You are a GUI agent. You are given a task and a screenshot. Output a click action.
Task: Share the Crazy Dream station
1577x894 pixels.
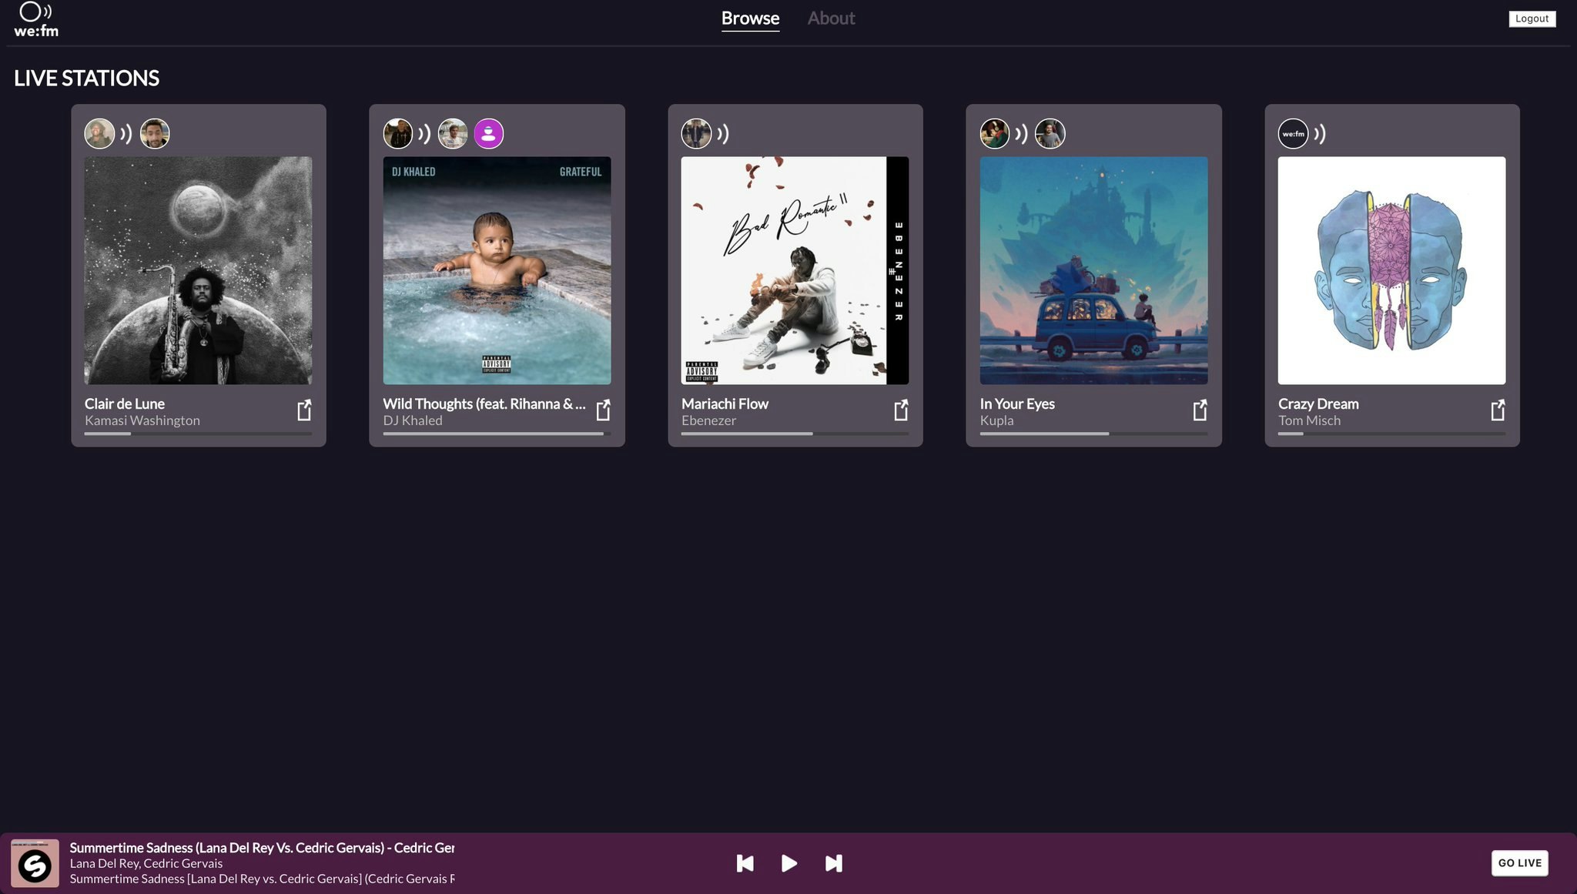click(1498, 410)
